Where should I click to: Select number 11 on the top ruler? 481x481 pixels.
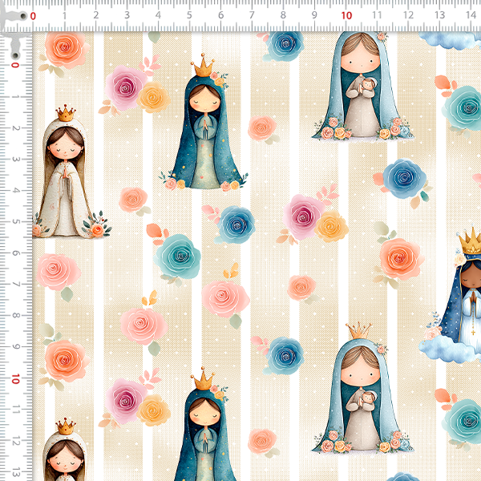[377, 15]
